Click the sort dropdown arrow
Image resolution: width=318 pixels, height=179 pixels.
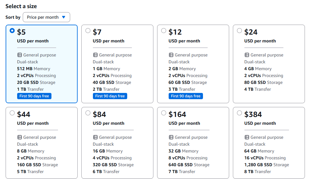coord(64,17)
